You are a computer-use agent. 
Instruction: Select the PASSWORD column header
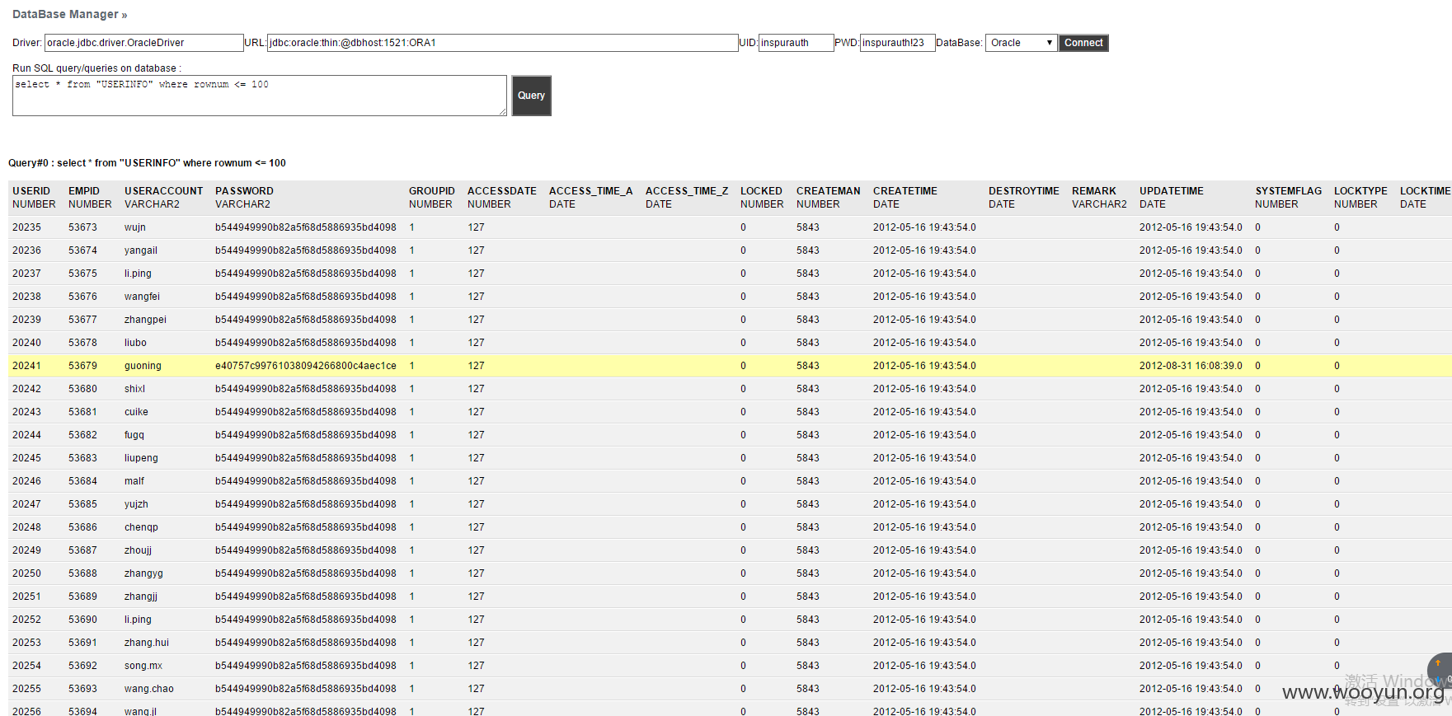(244, 191)
